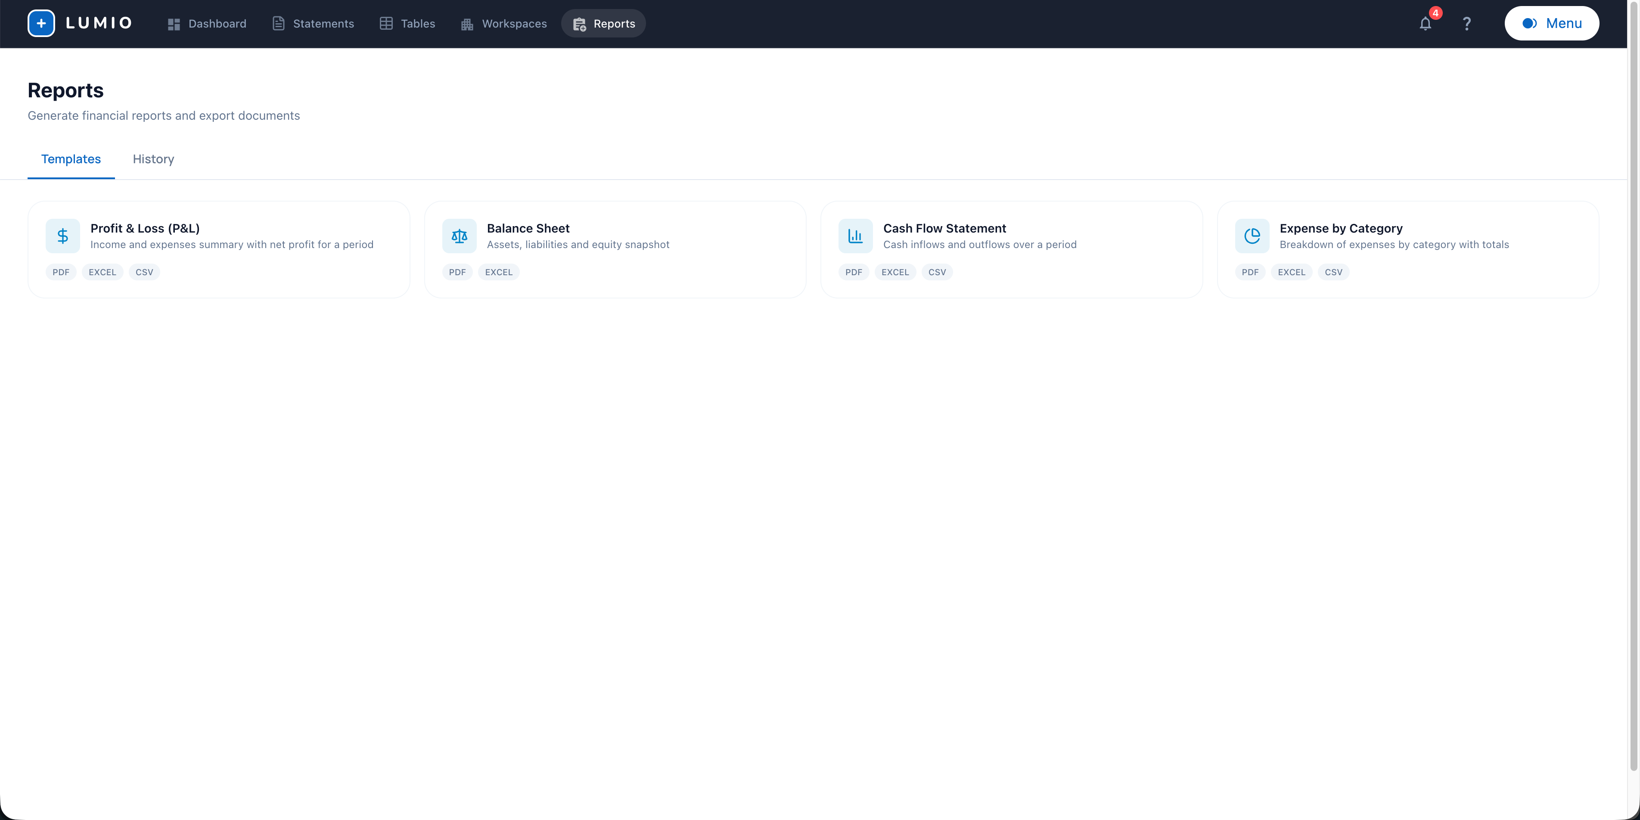This screenshot has width=1640, height=820.
Task: Select EXCEL format for Profit & Loss
Action: tap(102, 272)
